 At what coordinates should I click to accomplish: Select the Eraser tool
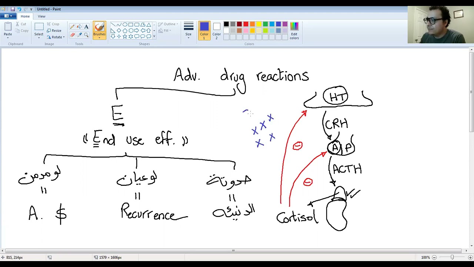72,35
